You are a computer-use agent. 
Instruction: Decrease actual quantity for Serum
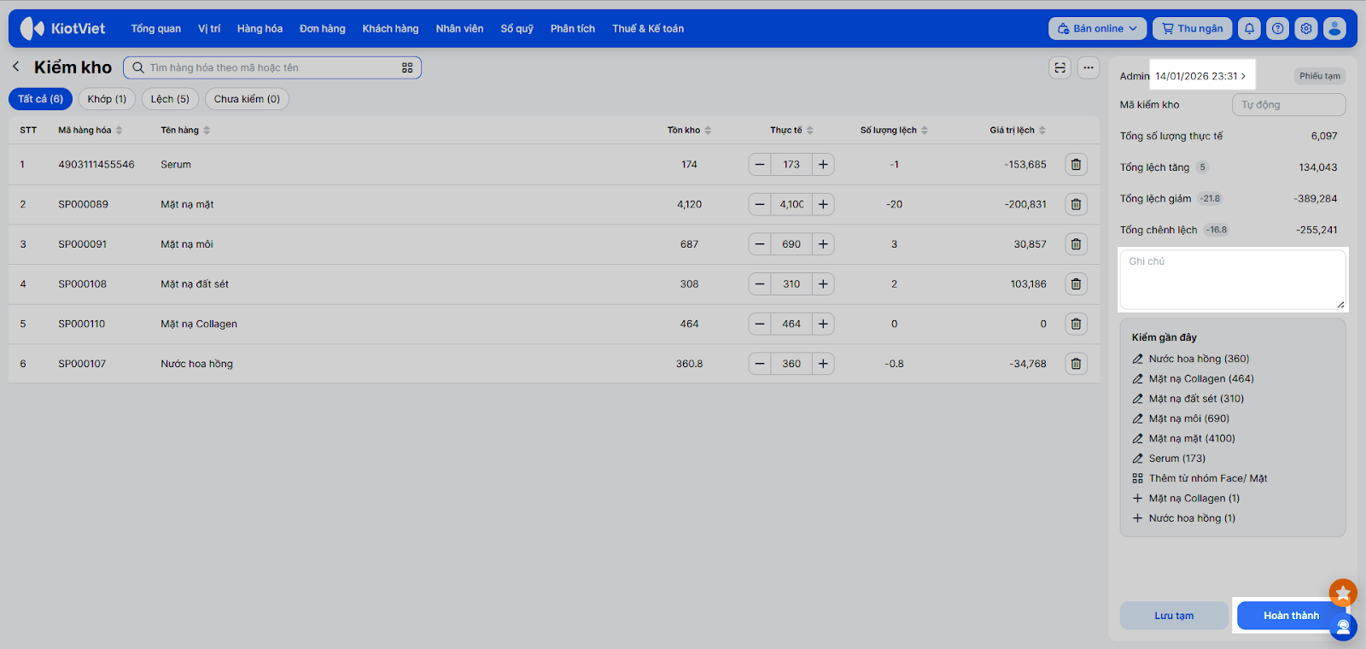(760, 164)
